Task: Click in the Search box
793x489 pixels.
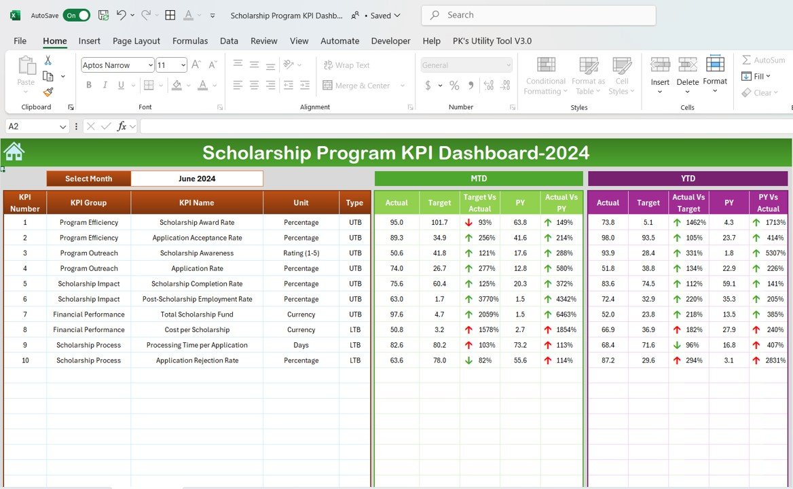Action: [x=538, y=15]
